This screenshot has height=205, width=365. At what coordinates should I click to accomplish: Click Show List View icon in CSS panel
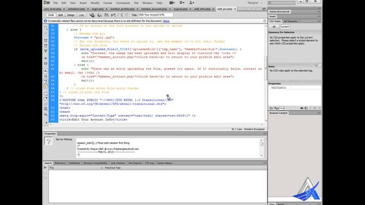pyautogui.click(x=276, y=108)
